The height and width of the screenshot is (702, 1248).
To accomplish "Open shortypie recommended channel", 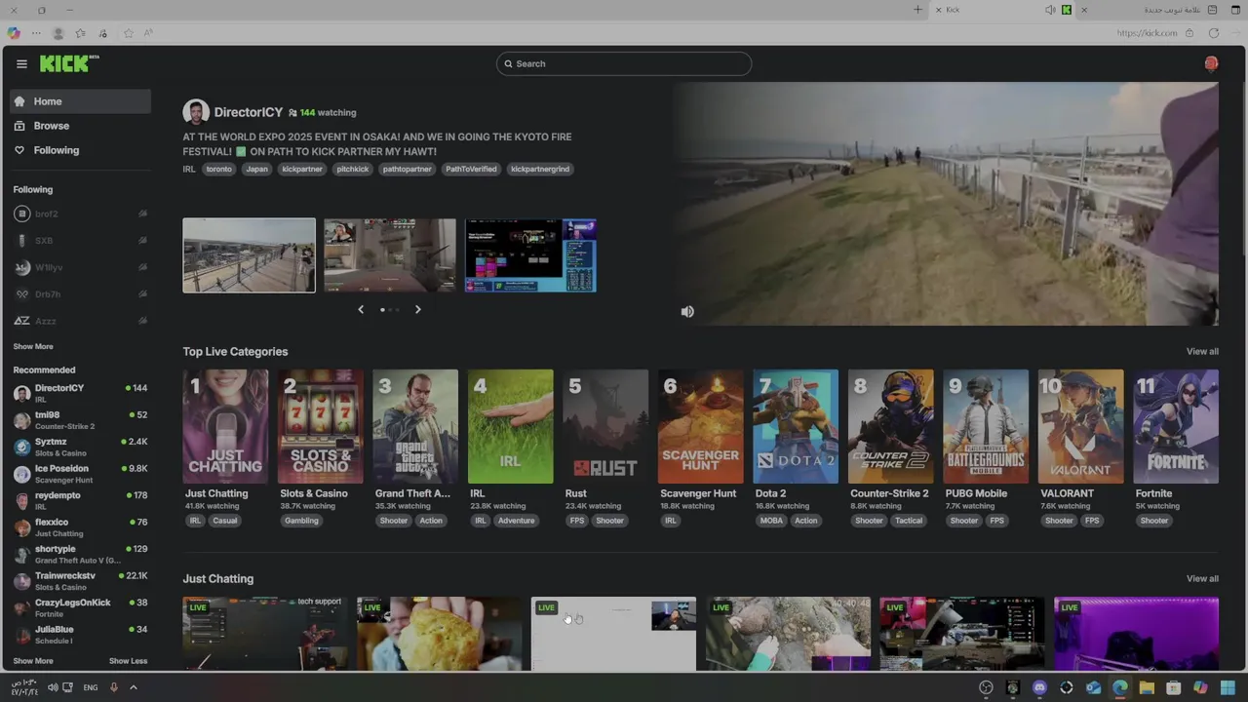I will [81, 554].
